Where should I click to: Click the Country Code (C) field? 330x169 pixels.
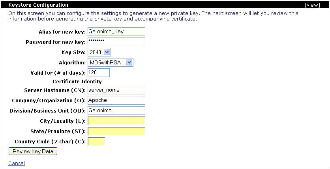[x=96, y=141]
